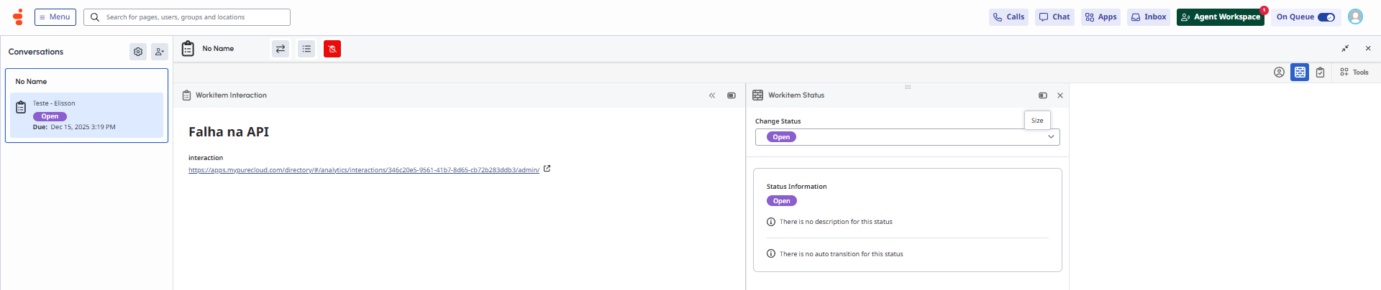This screenshot has height=290, width=1381.
Task: Toggle the Workitem Status panel icon
Action: [x=1300, y=72]
